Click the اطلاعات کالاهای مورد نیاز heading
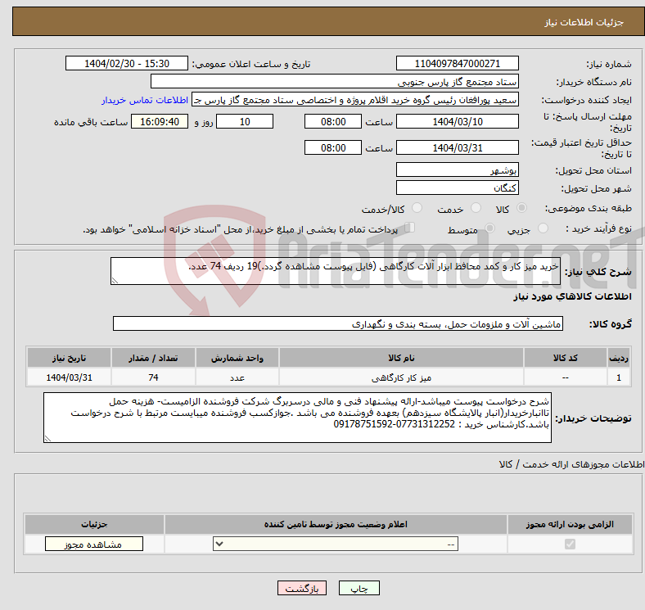Image resolution: width=645 pixels, height=610 pixels. [572, 296]
